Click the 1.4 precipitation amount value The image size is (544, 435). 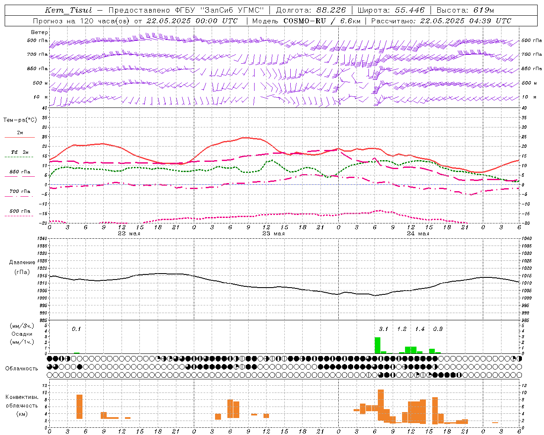coord(420,329)
